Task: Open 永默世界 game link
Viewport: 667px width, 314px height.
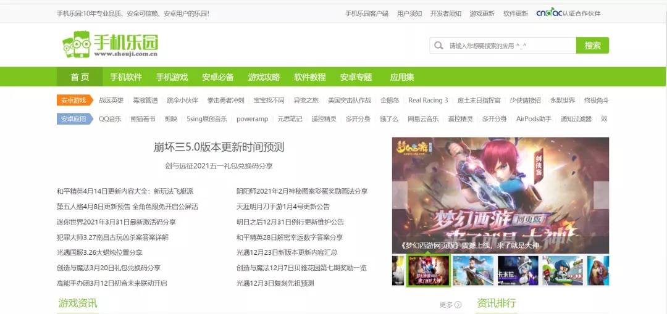Action: tap(563, 101)
